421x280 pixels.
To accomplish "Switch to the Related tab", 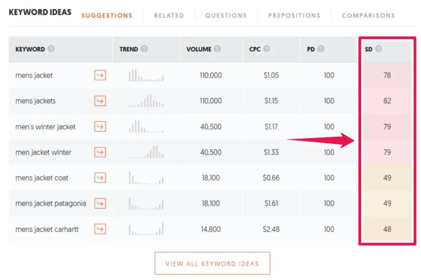I will pos(169,16).
